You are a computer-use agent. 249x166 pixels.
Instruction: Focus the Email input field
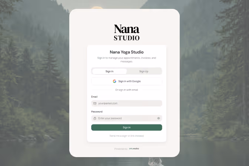[127, 103]
